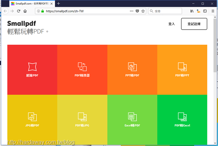Click the magnifier icon in search box

coord(152,11)
